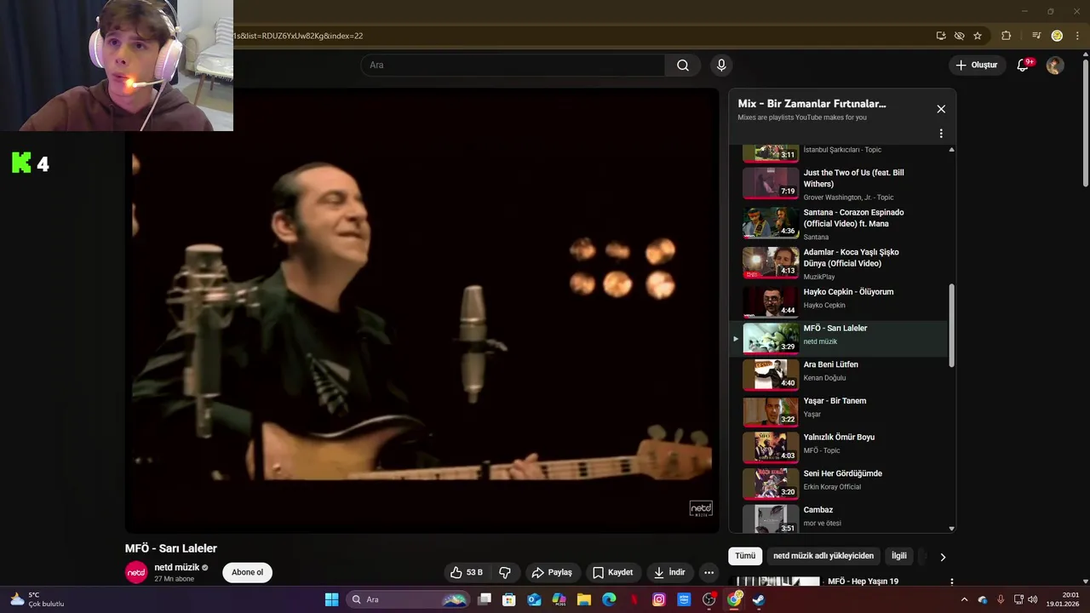The height and width of the screenshot is (613, 1090).
Task: Open Prime Video from the taskbar
Action: (x=684, y=599)
